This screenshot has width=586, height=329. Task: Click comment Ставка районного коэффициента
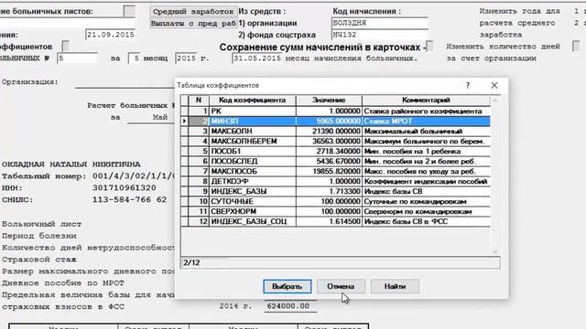pyautogui.click(x=426, y=111)
